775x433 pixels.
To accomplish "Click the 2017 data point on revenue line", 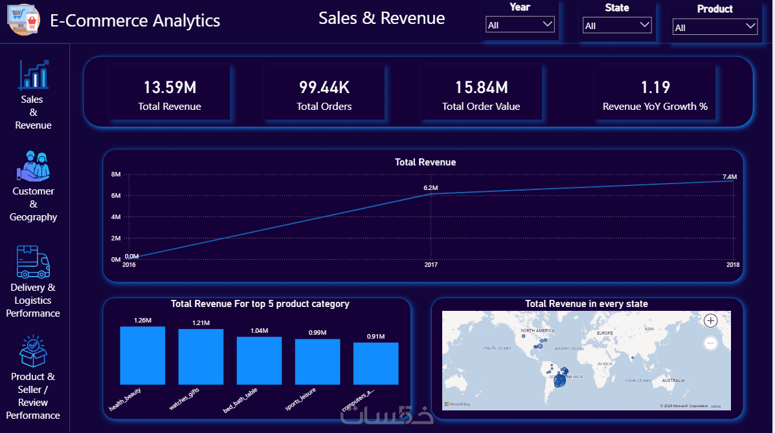I will click(x=431, y=194).
